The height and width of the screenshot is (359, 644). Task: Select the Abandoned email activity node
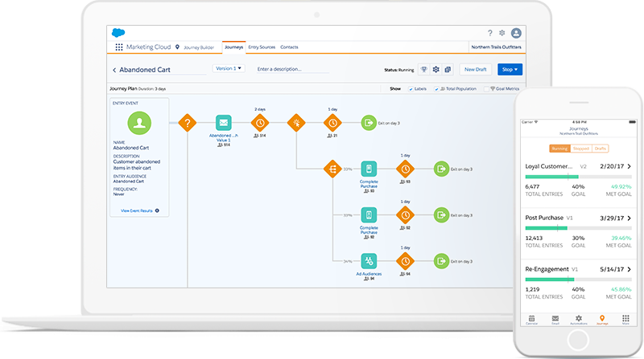pos(224,123)
